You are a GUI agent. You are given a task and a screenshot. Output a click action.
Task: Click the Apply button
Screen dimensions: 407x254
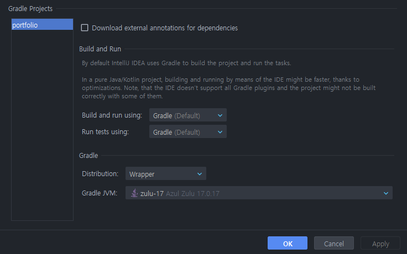click(x=380, y=244)
